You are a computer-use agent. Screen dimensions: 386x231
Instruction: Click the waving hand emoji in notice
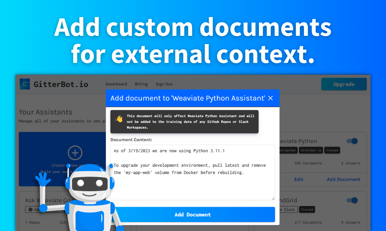click(x=119, y=119)
